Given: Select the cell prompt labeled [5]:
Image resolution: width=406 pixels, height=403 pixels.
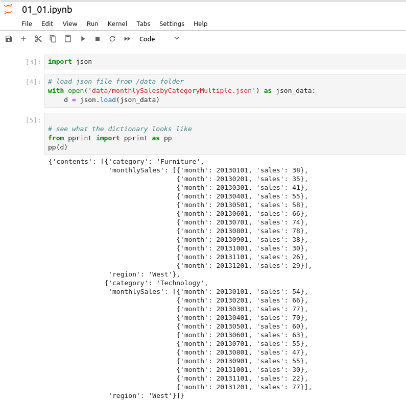Looking at the screenshot, I should coord(33,120).
